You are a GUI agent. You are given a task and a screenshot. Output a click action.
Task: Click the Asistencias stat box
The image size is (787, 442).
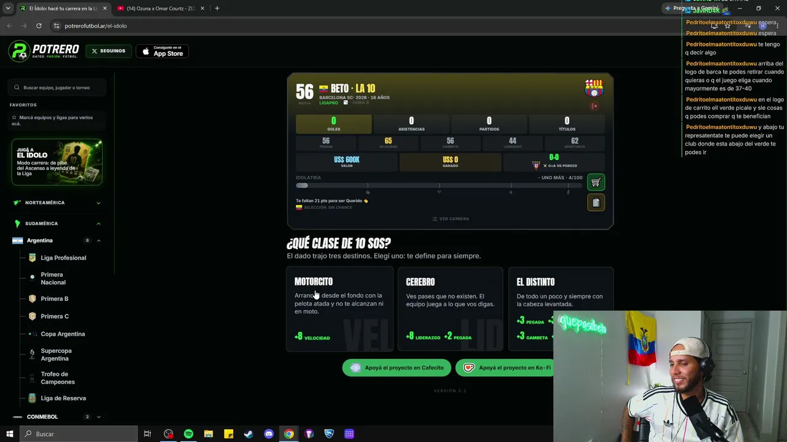tap(411, 124)
